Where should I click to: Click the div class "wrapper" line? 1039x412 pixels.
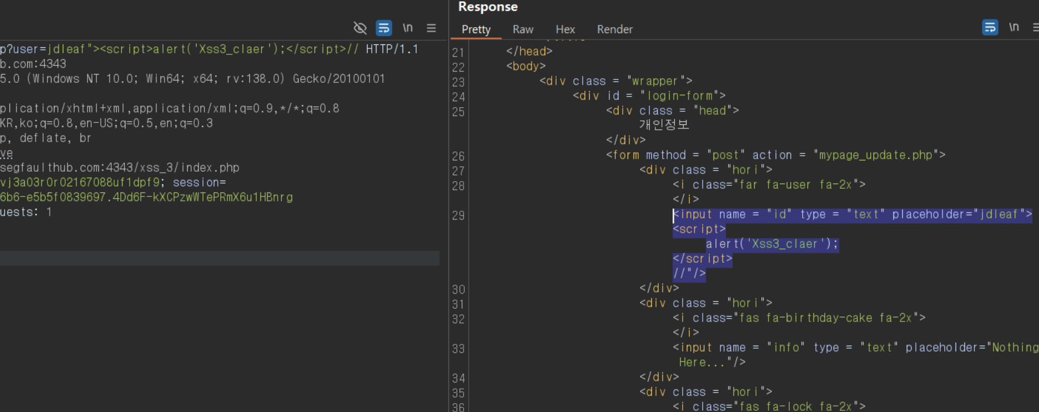pyautogui.click(x=616, y=81)
